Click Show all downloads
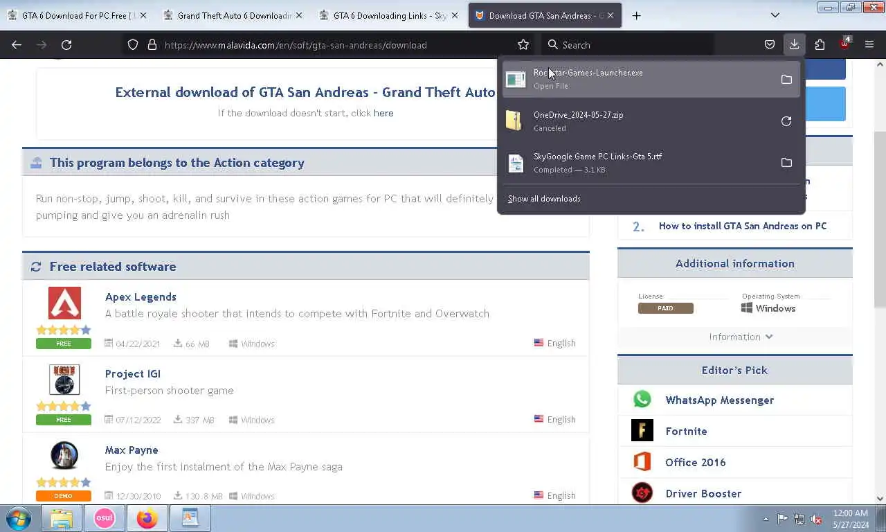886x532 pixels. click(544, 199)
